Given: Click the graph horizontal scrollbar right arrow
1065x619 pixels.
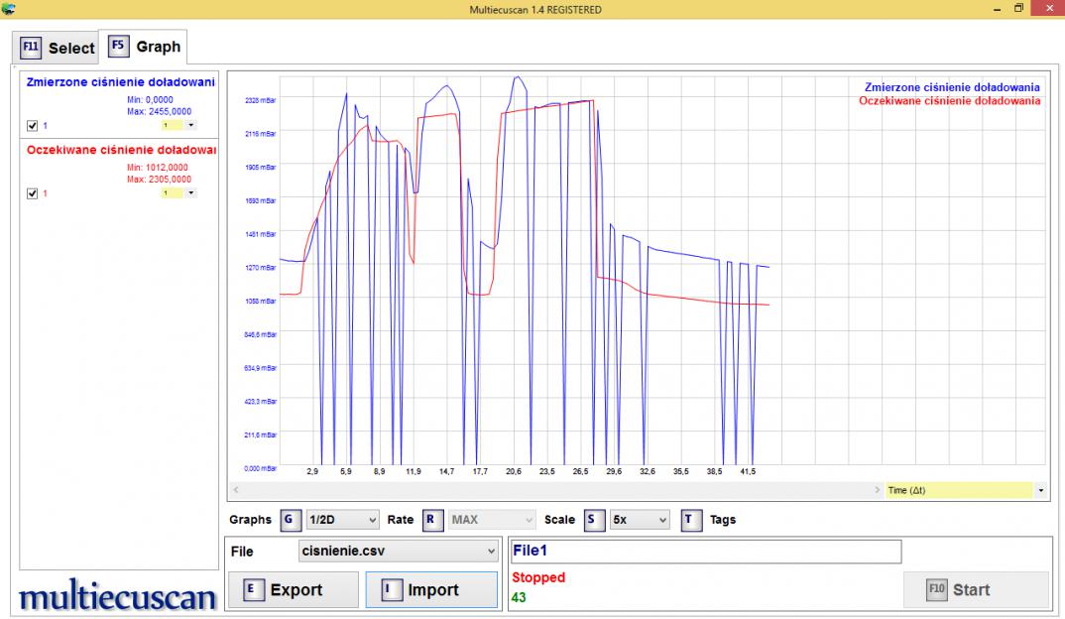Looking at the screenshot, I should [x=877, y=490].
